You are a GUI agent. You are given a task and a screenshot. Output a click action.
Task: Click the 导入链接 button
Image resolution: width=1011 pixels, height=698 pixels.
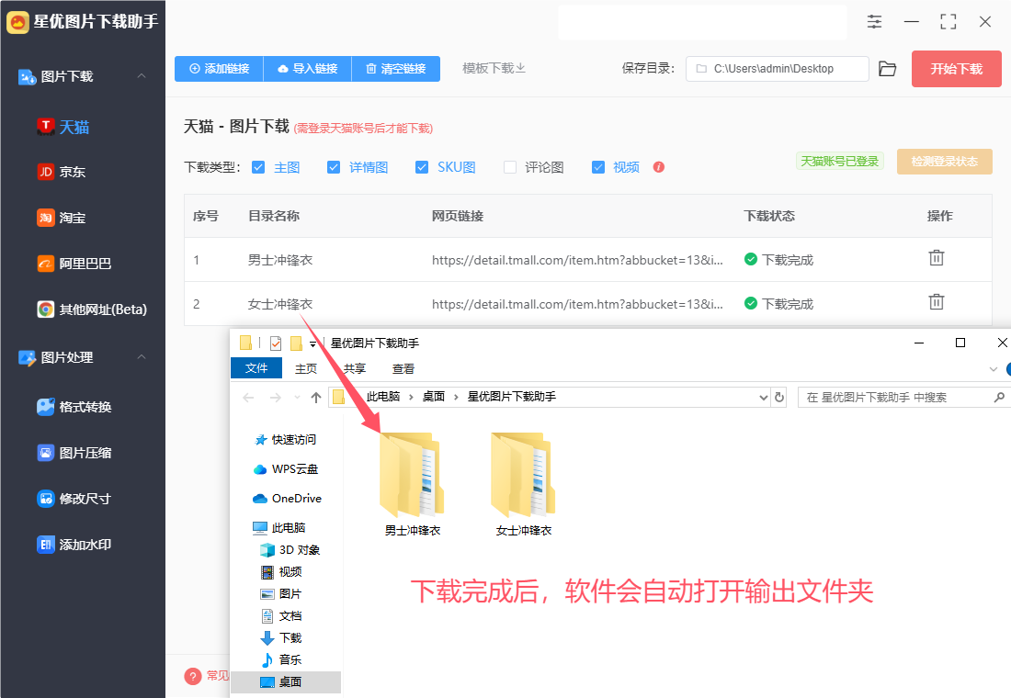tap(308, 69)
